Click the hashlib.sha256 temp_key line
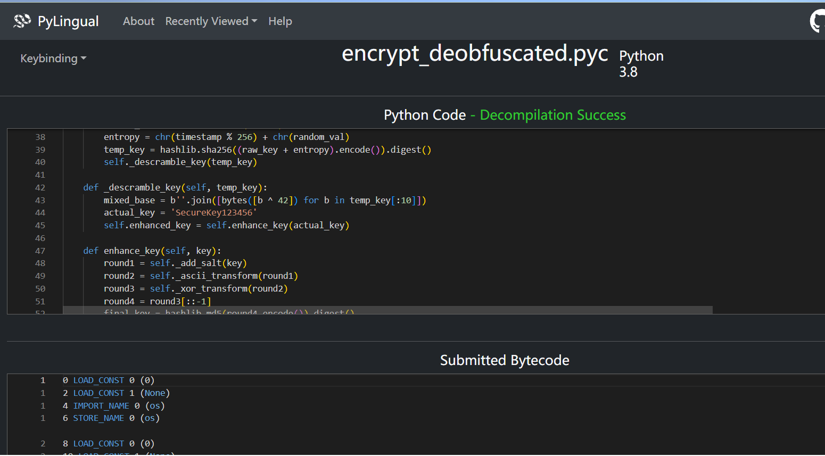825x456 pixels. (x=267, y=150)
